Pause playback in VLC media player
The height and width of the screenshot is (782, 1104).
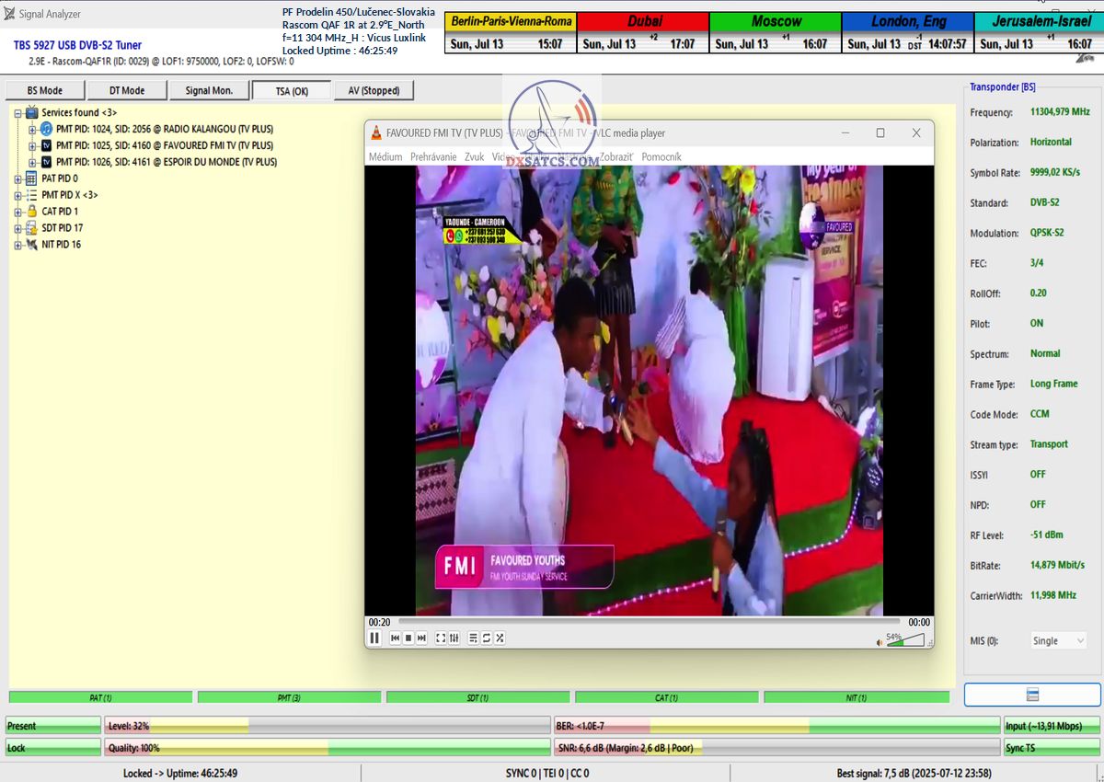375,638
